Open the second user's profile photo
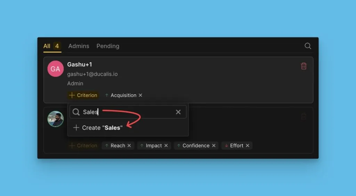This screenshot has height=196, width=356. coord(55,119)
